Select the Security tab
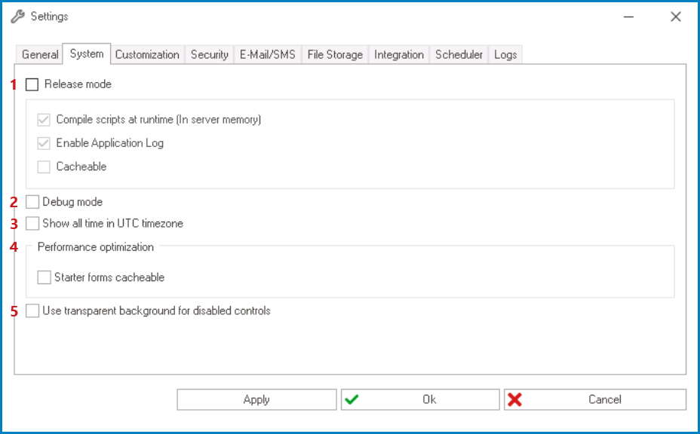Screen dimensions: 700x434 [209, 54]
